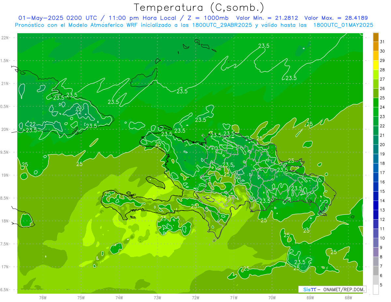Select the '1800UTC_01MAY2025' validity end time
This screenshot has height=302, width=391.
click(x=343, y=25)
